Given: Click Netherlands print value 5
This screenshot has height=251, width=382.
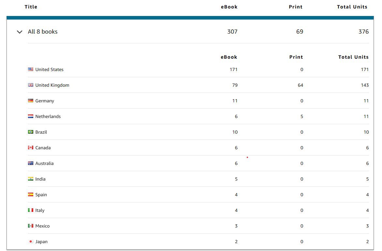Looking at the screenshot, I should pos(302,116).
